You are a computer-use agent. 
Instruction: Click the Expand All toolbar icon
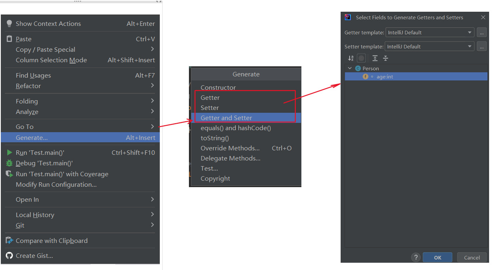375,58
